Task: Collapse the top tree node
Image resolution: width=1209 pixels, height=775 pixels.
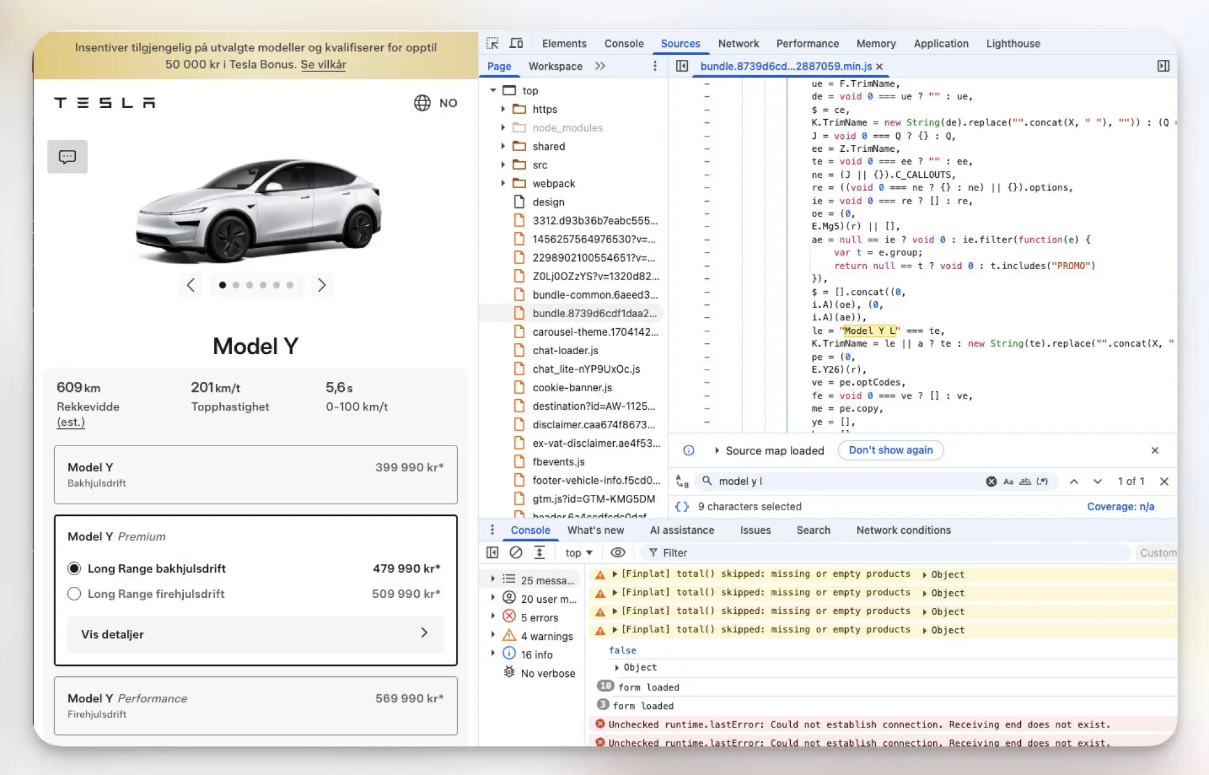Action: coord(493,90)
